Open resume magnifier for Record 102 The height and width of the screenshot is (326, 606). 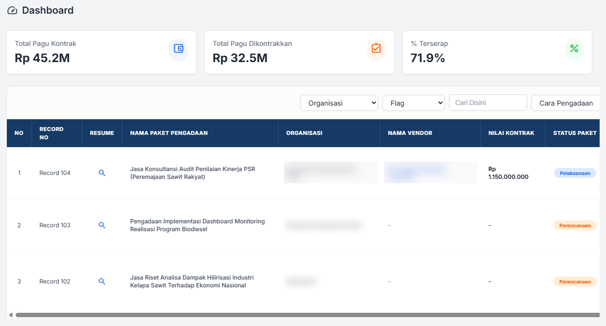pos(102,282)
